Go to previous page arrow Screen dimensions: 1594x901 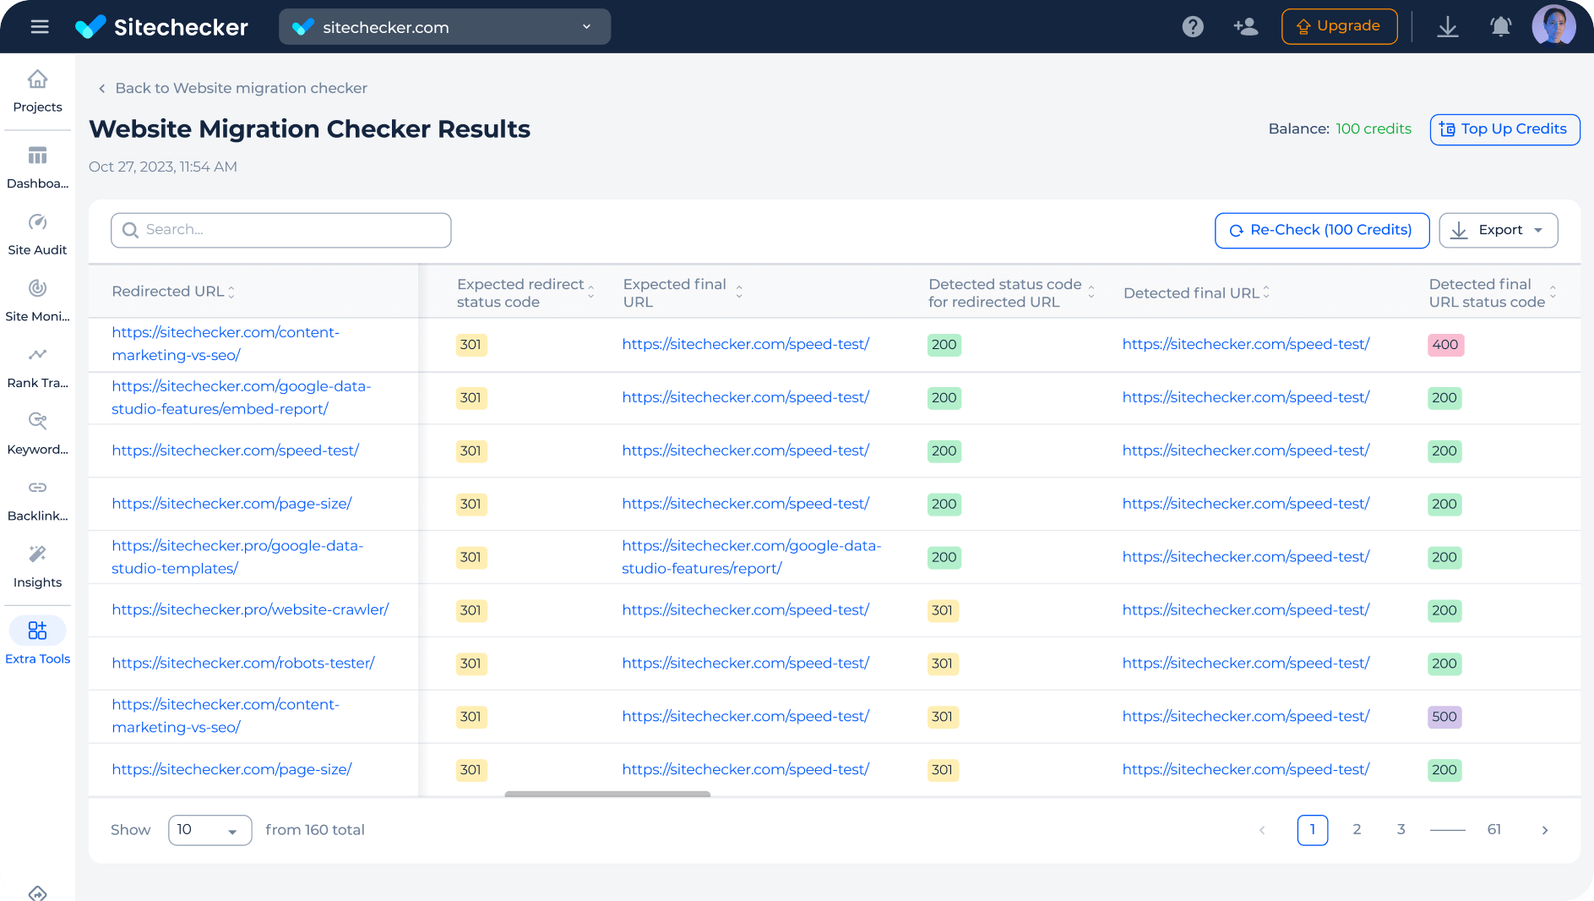[1262, 830]
